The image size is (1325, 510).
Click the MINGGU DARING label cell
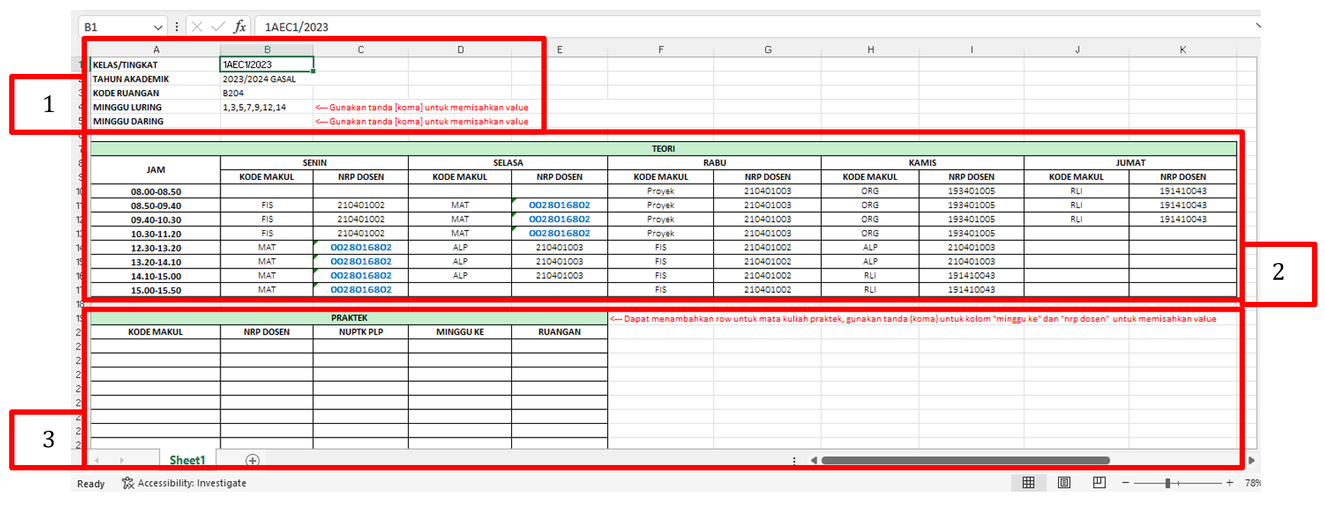pyautogui.click(x=156, y=121)
